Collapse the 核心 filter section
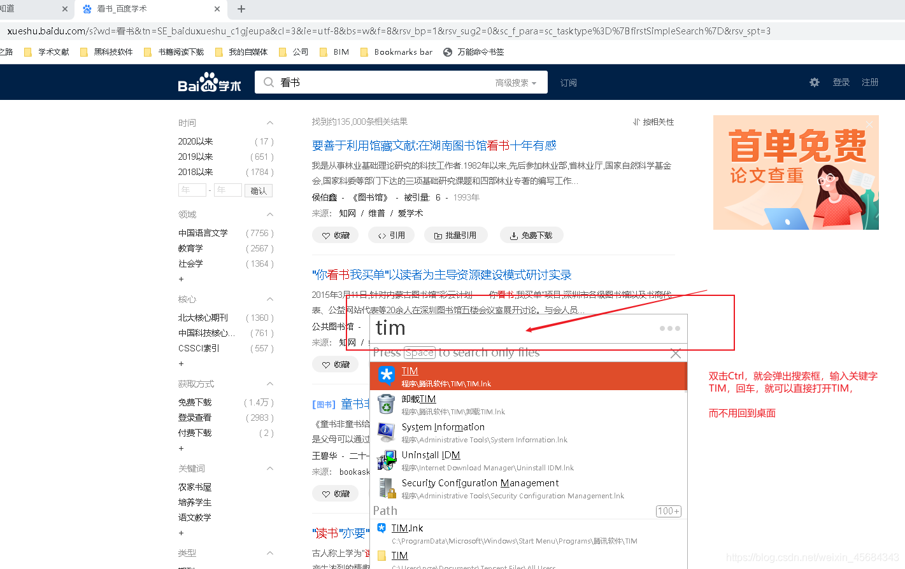The width and height of the screenshot is (905, 569). (x=270, y=299)
